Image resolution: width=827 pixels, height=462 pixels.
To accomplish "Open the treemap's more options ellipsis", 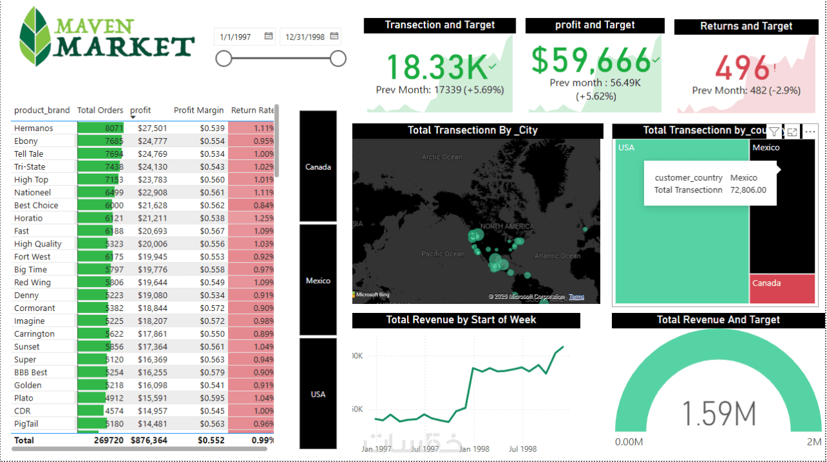I will point(810,132).
